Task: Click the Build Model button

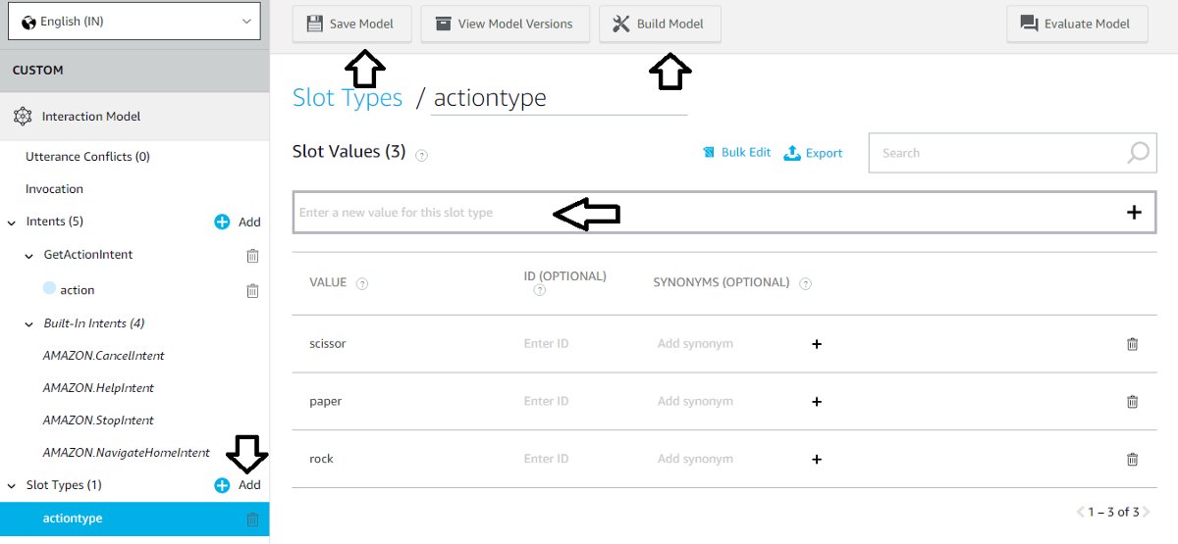Action: (x=660, y=24)
